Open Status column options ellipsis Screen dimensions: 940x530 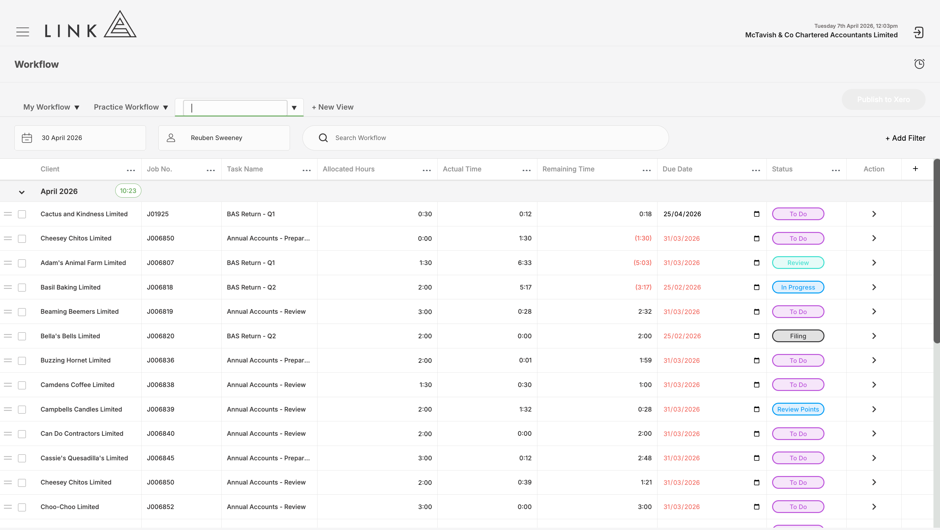tap(836, 170)
